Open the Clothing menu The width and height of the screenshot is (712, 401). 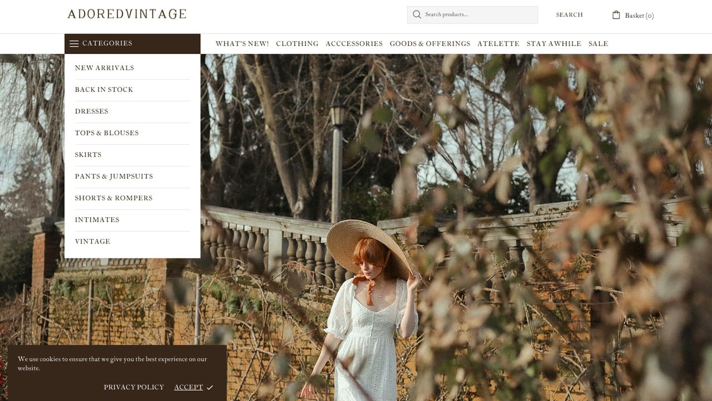coord(297,43)
